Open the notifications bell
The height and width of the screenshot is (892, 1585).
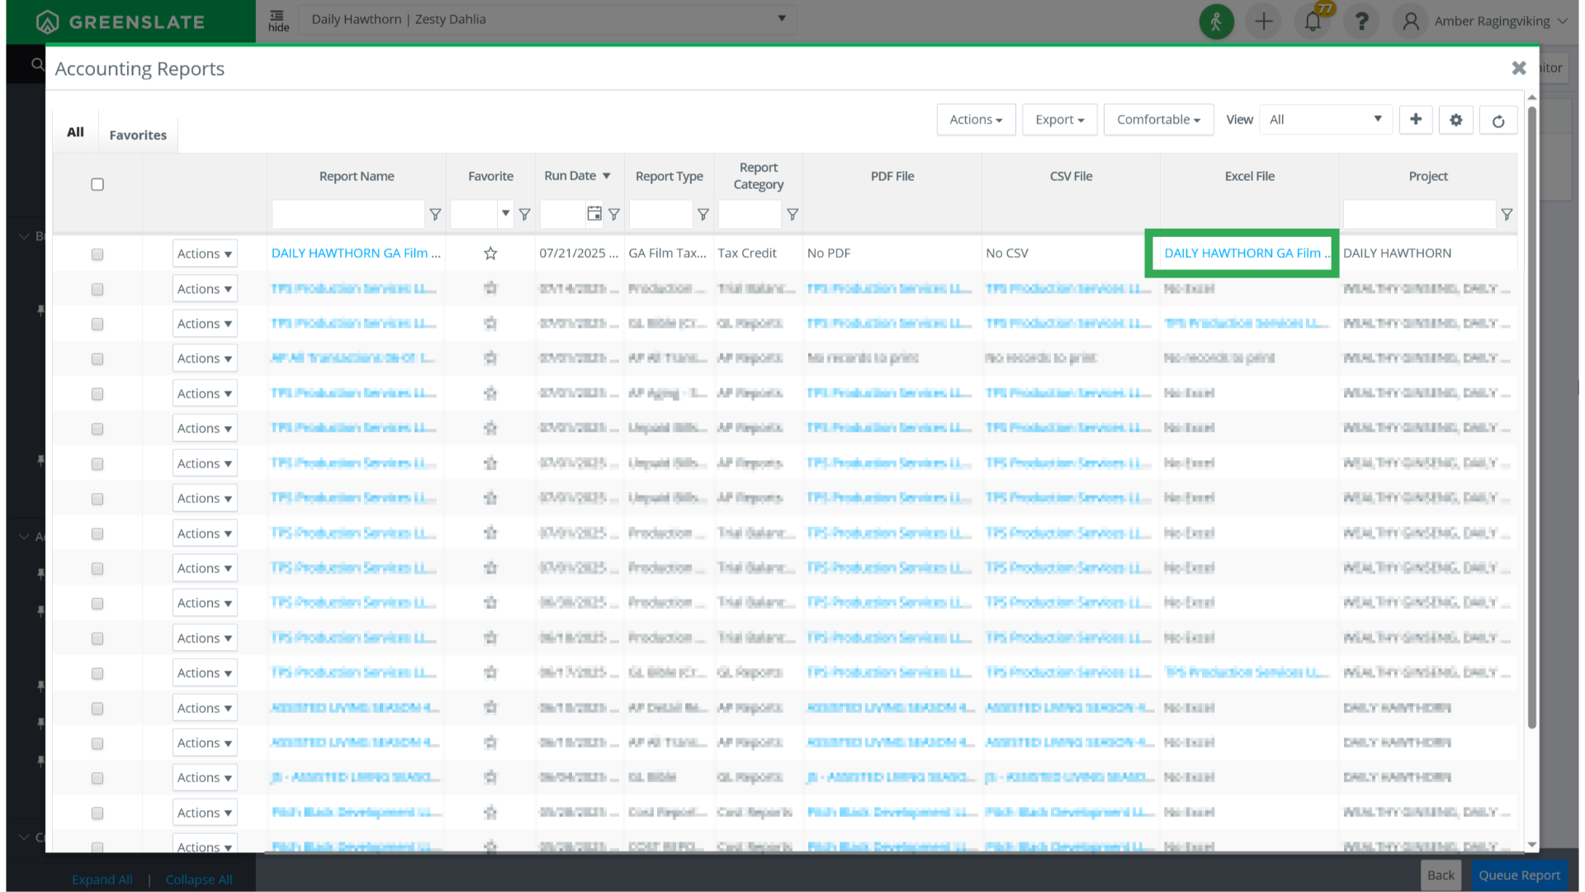1313,21
